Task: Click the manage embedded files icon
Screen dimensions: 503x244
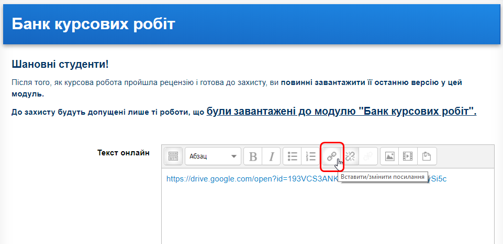Action: 427,156
